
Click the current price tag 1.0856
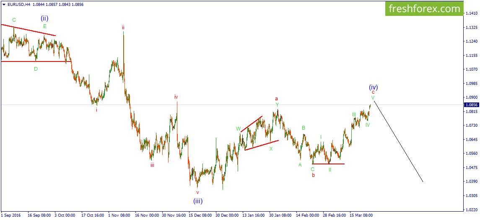[471, 105]
